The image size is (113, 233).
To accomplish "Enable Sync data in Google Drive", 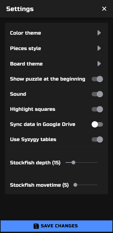I will pos(97,124).
